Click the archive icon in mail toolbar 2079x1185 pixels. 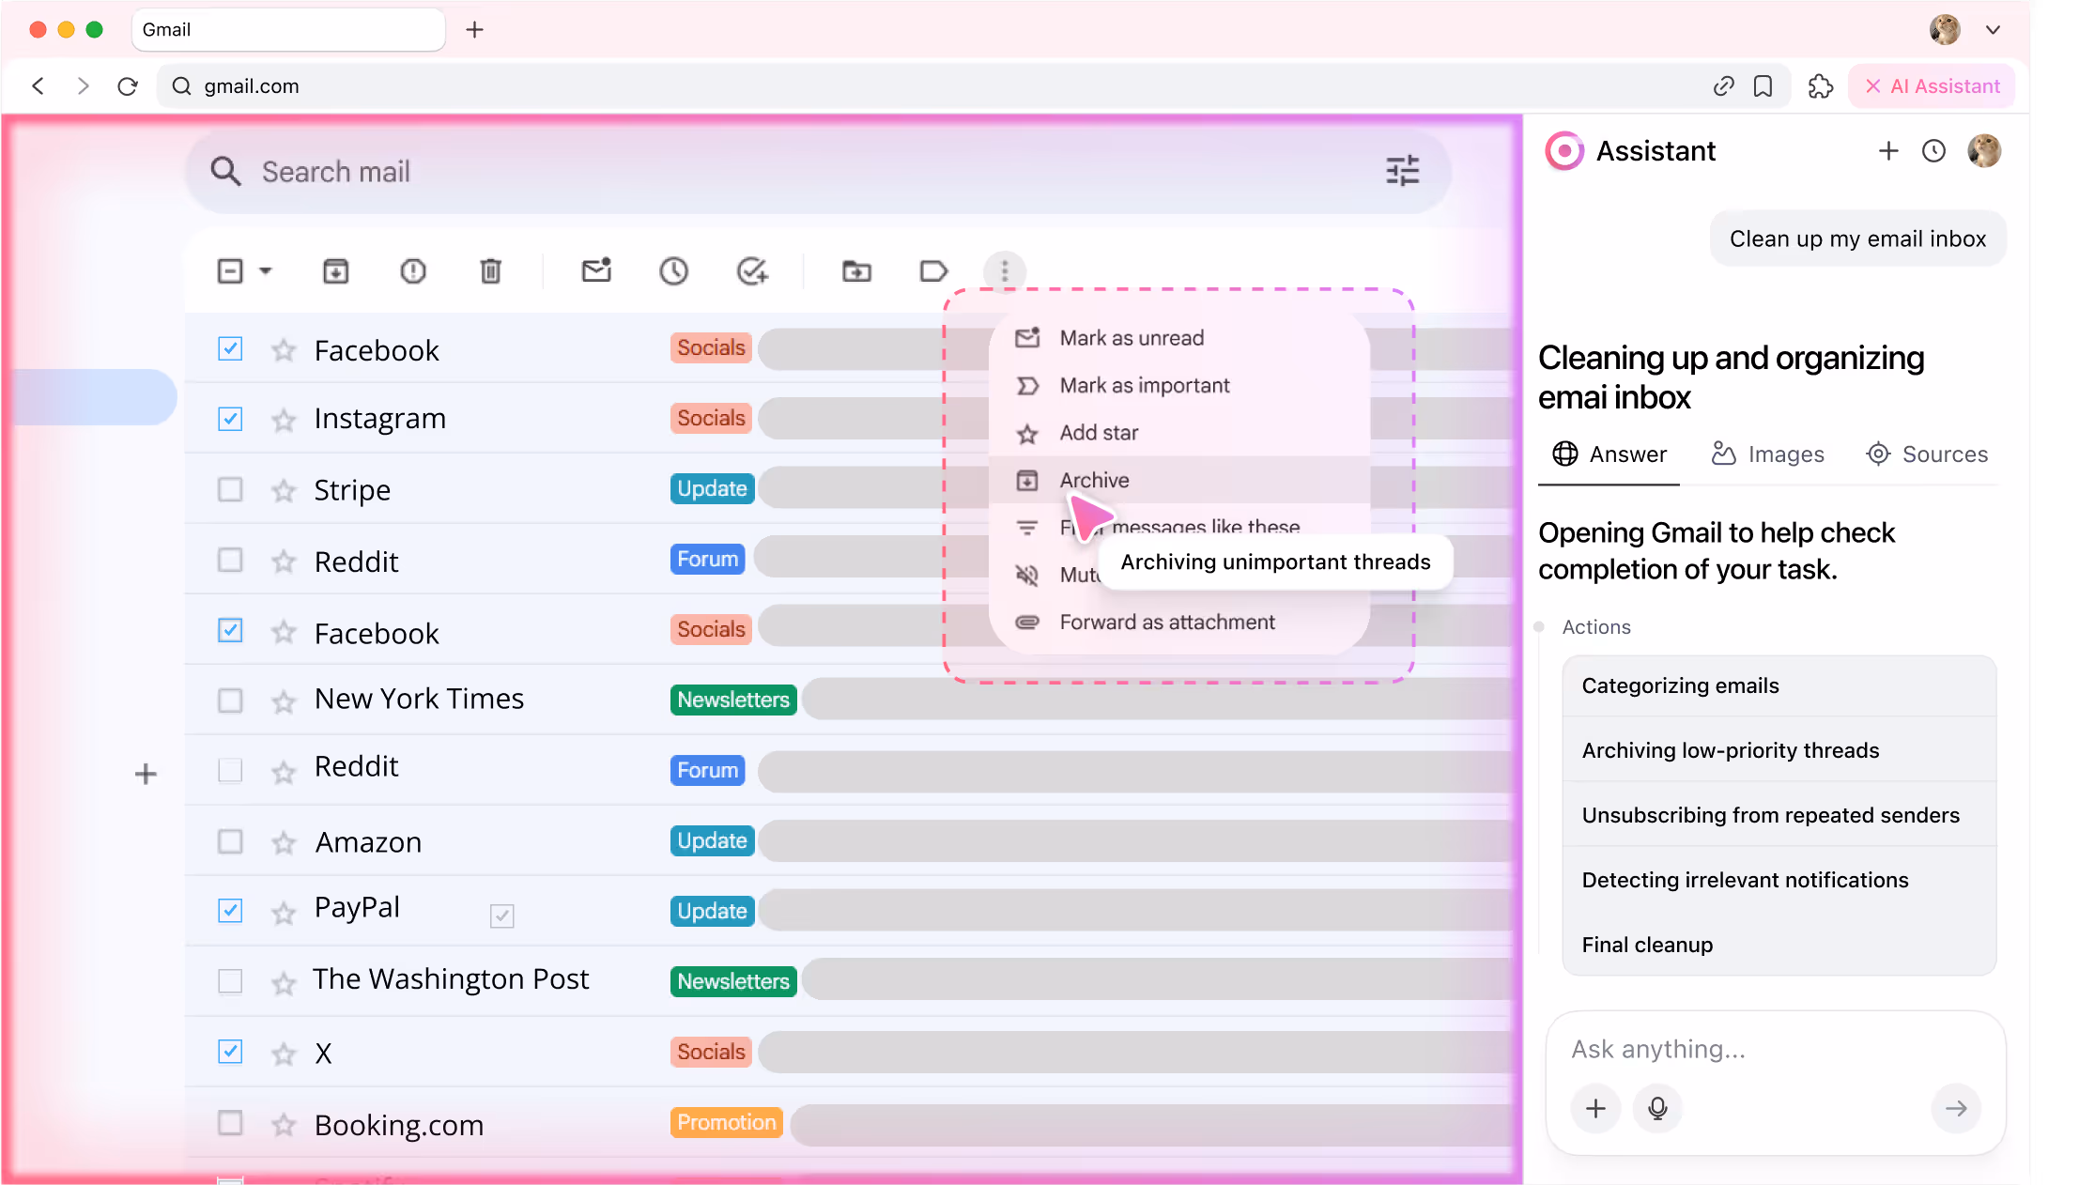[x=335, y=271]
